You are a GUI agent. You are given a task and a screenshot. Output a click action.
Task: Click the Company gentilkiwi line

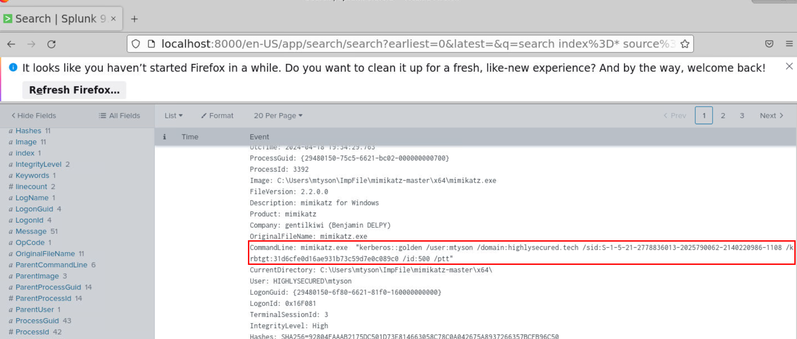(x=320, y=225)
